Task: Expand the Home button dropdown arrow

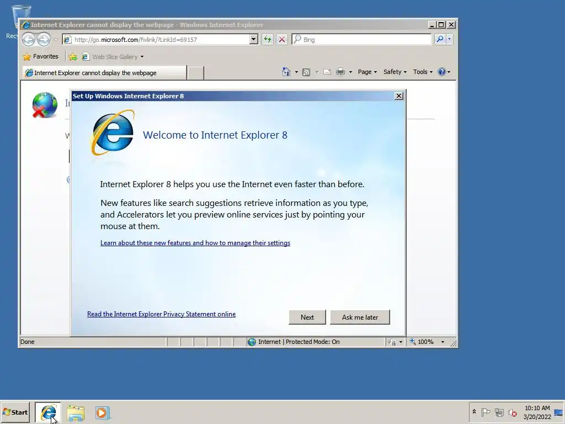Action: coord(296,72)
